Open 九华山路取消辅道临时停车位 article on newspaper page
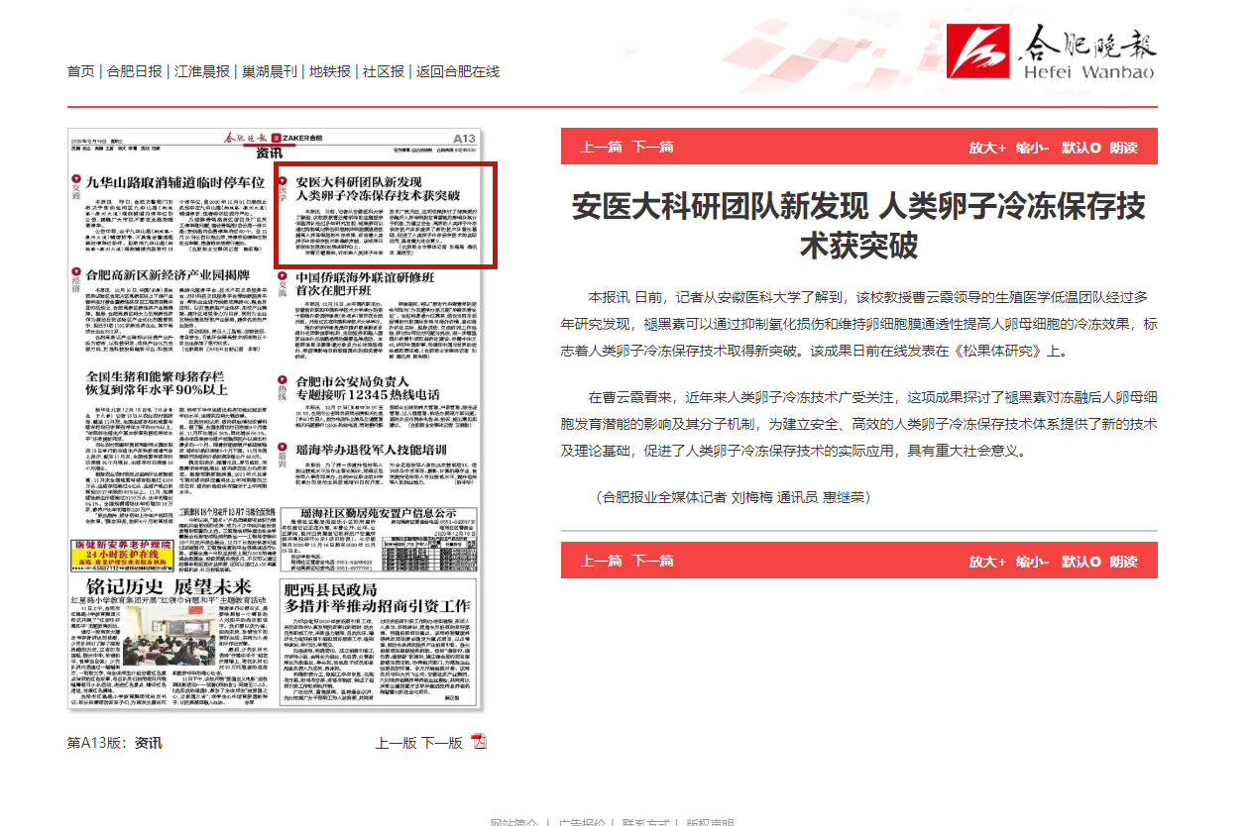This screenshot has width=1251, height=826. point(174,182)
